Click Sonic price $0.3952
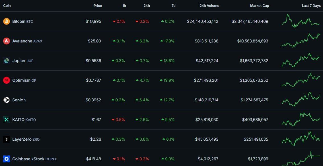Viewport: 323px width, 166px height. [x=93, y=100]
